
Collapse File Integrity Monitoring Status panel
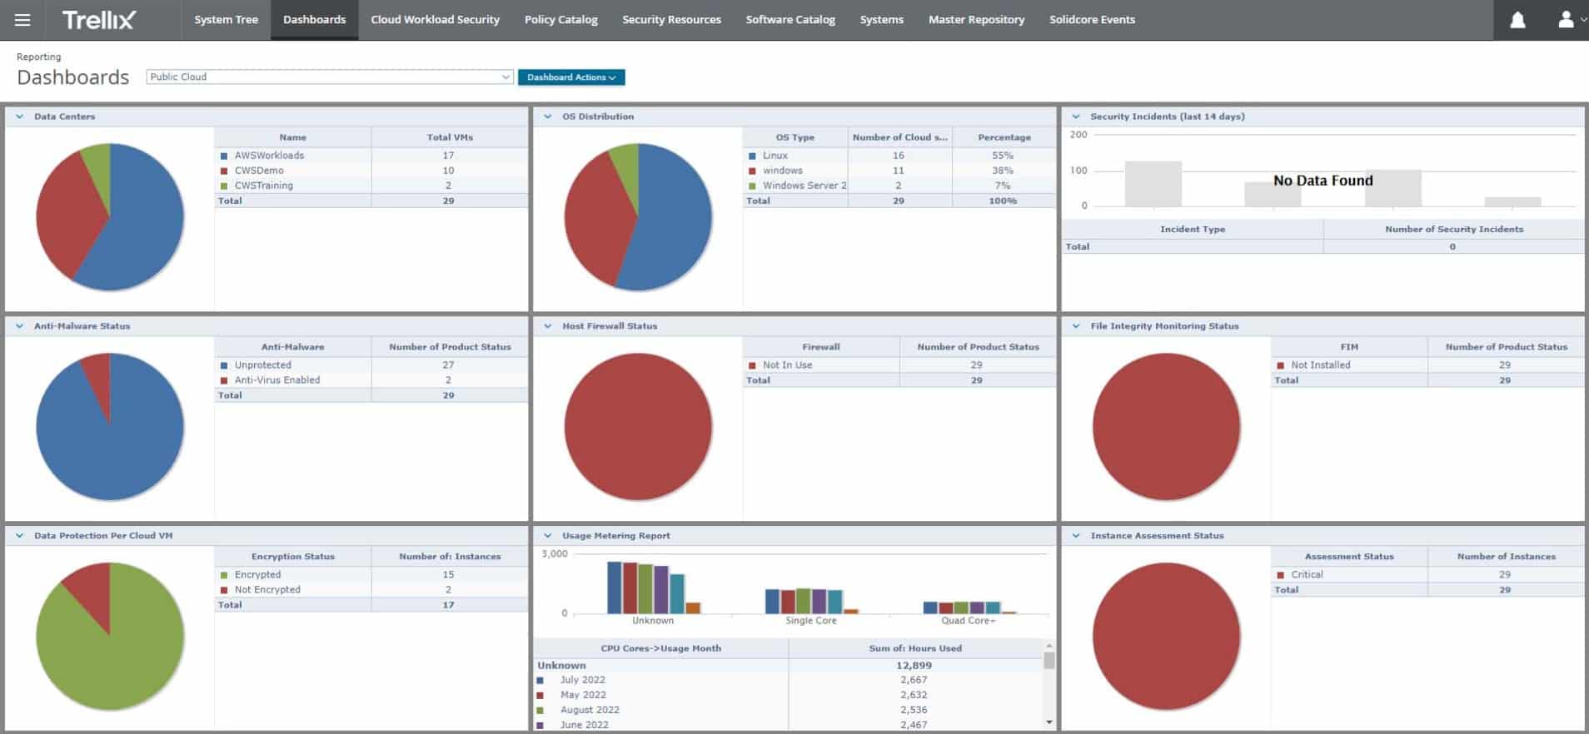pos(1076,326)
